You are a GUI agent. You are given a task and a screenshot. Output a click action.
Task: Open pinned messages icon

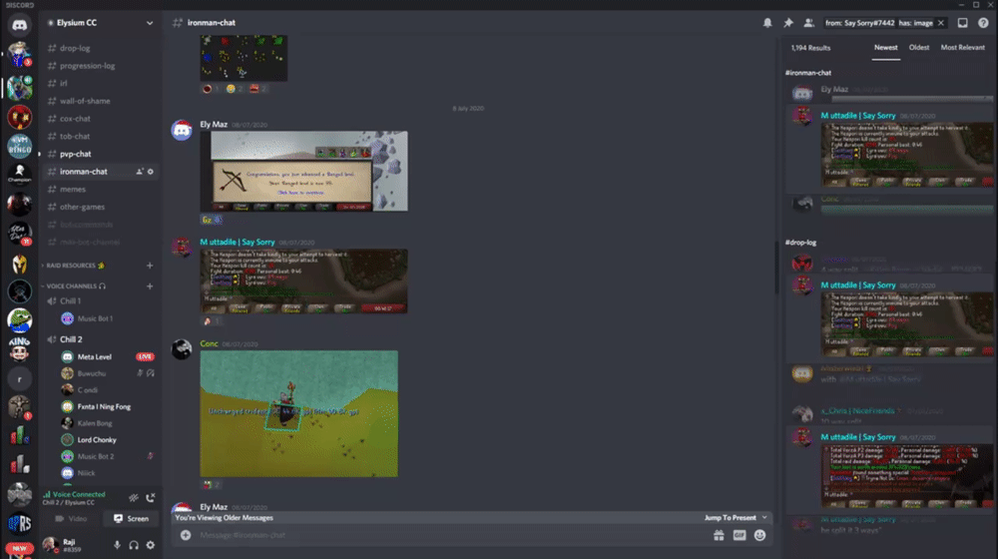(788, 23)
